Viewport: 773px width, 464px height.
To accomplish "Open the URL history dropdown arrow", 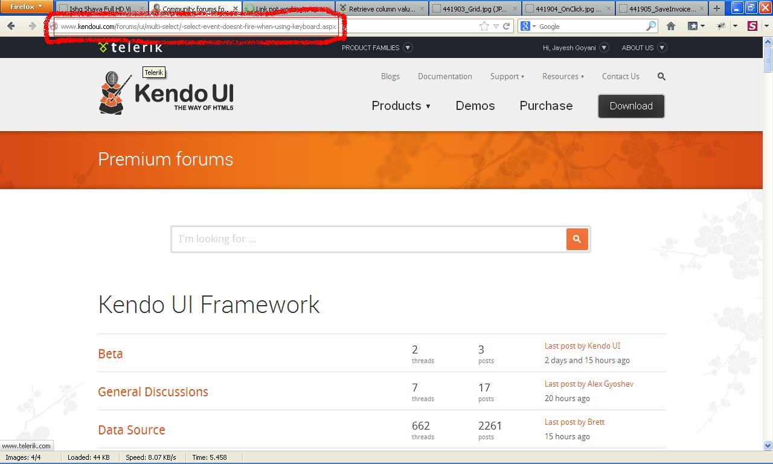I will (x=496, y=26).
